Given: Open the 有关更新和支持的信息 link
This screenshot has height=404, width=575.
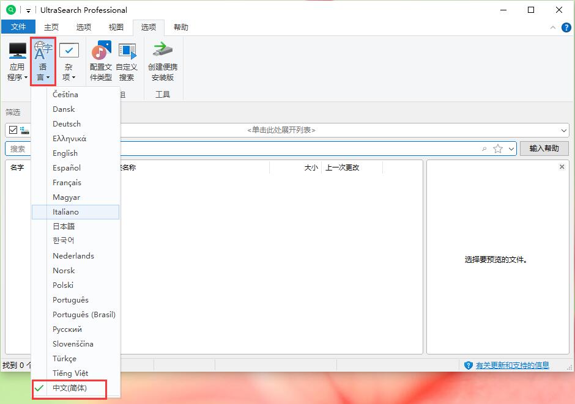Looking at the screenshot, I should pyautogui.click(x=512, y=365).
